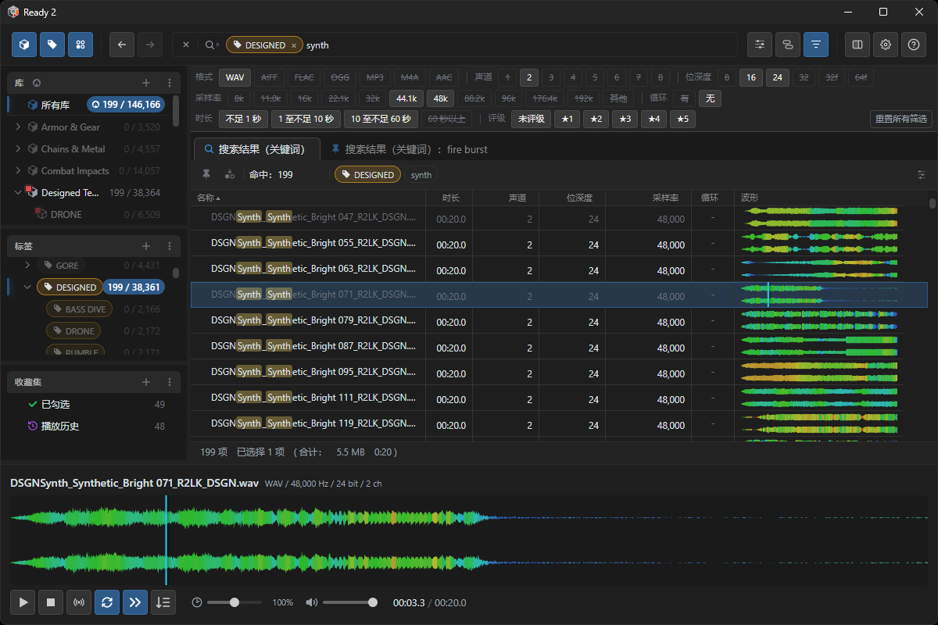Toggle the 无 loop filter
The height and width of the screenshot is (625, 938).
click(x=710, y=98)
